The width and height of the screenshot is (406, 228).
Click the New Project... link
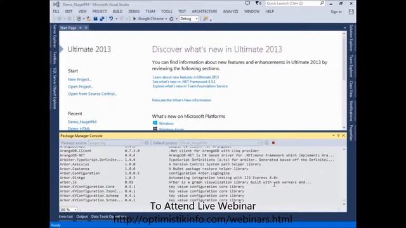click(x=80, y=79)
